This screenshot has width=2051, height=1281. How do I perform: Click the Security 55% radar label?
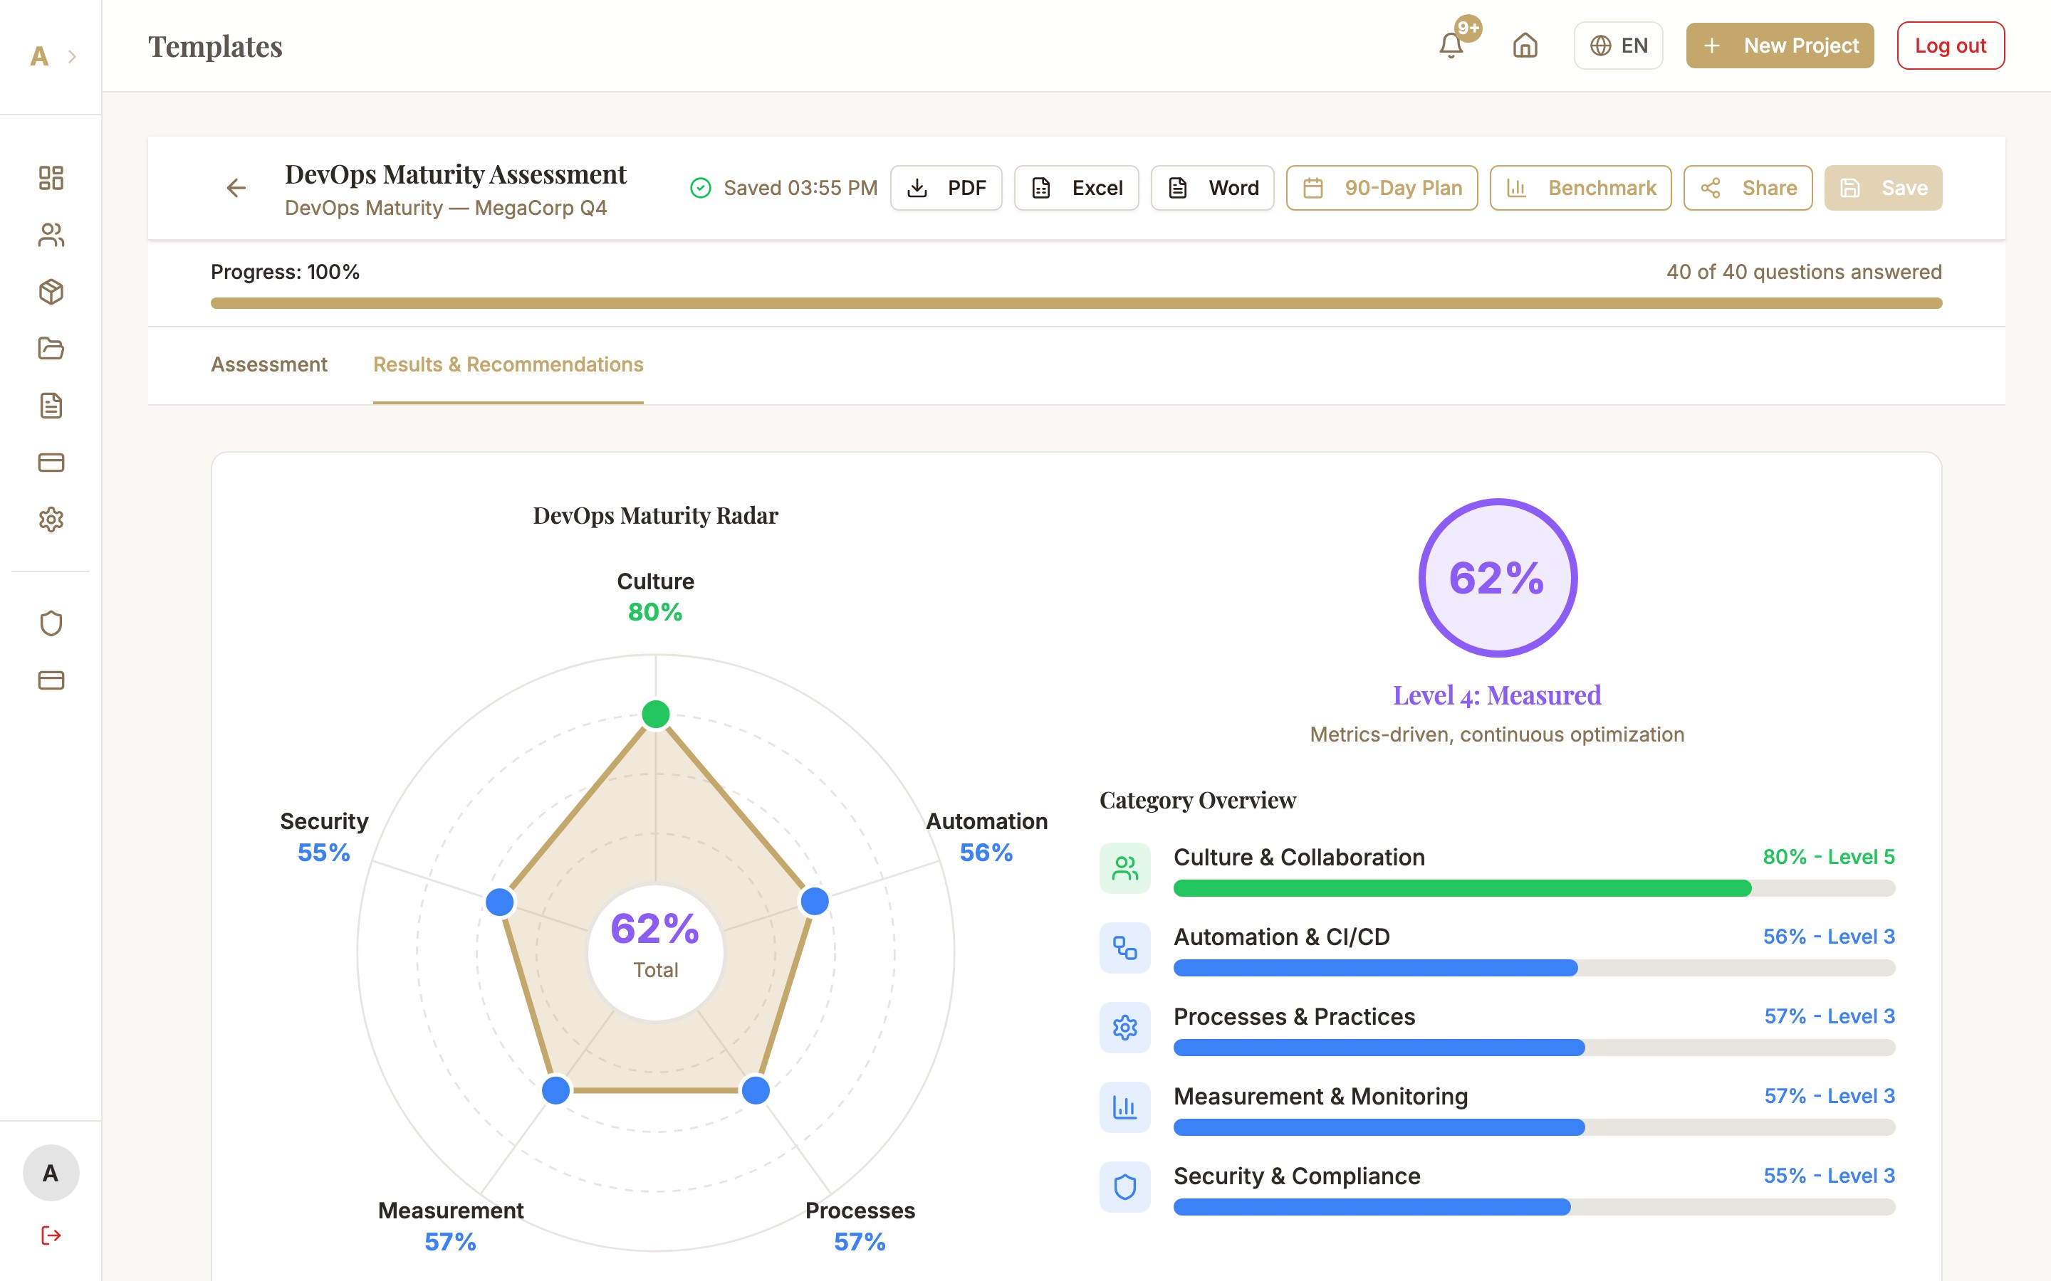pyautogui.click(x=324, y=837)
